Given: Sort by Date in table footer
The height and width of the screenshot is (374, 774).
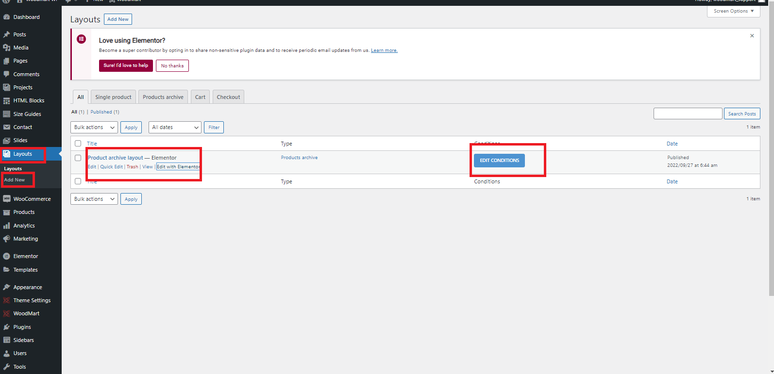Looking at the screenshot, I should pyautogui.click(x=672, y=181).
